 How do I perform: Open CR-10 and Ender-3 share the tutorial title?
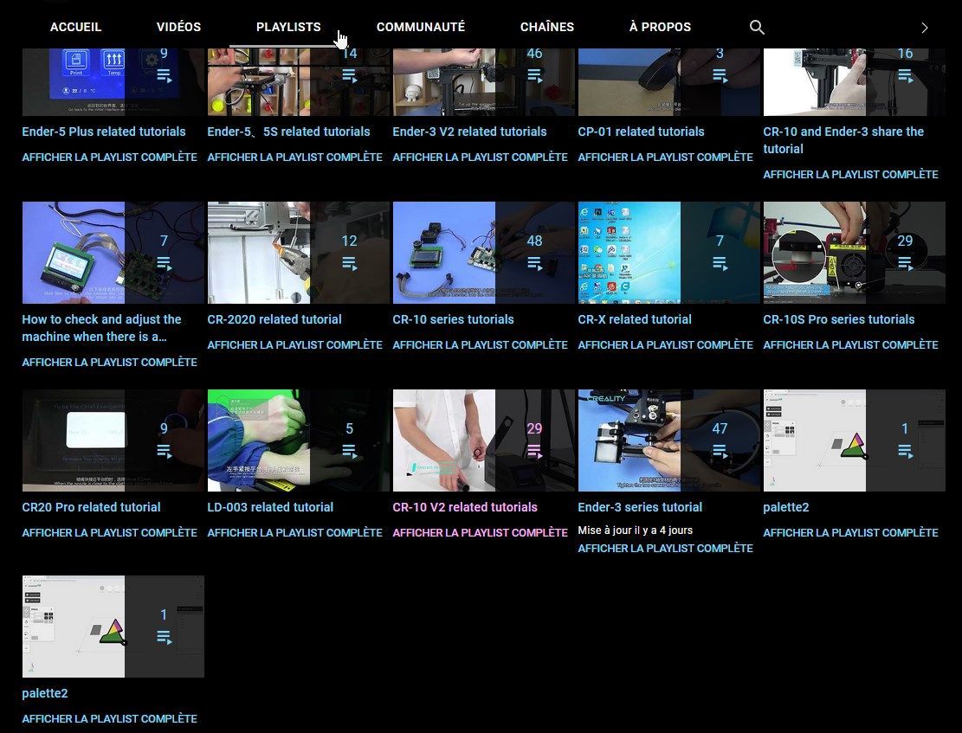[843, 140]
